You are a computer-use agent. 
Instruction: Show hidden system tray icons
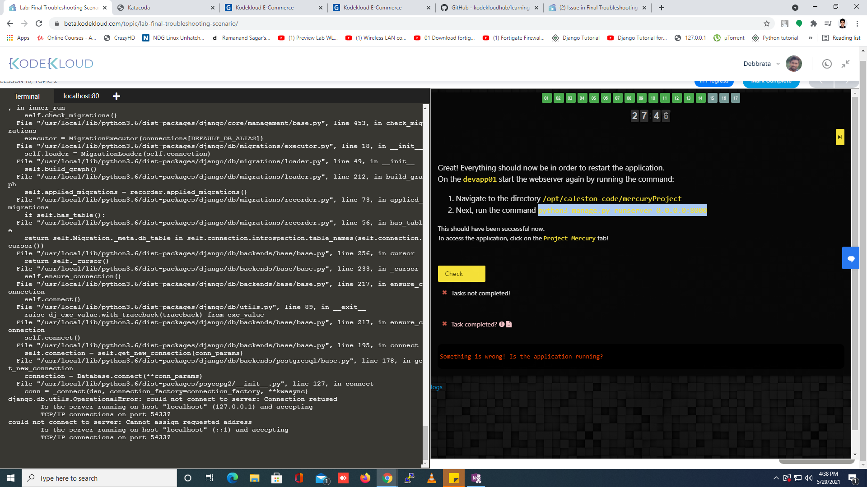tap(776, 478)
